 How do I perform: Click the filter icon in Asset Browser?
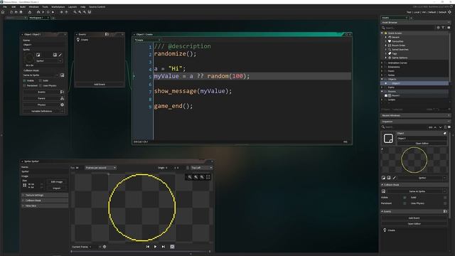[x=443, y=28]
